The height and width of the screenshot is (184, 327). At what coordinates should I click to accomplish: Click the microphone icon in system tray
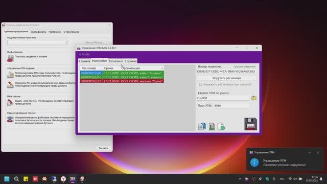(x=274, y=179)
